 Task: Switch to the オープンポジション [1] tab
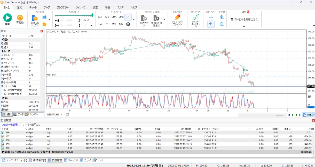tap(15, 160)
